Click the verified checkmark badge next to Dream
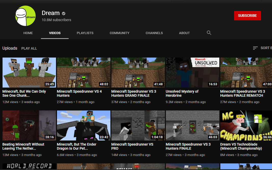 64,13
